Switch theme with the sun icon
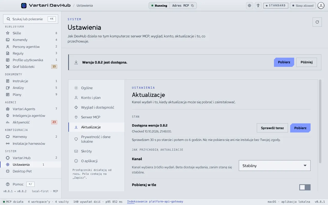The image size is (328, 205). pyautogui.click(x=249, y=6)
